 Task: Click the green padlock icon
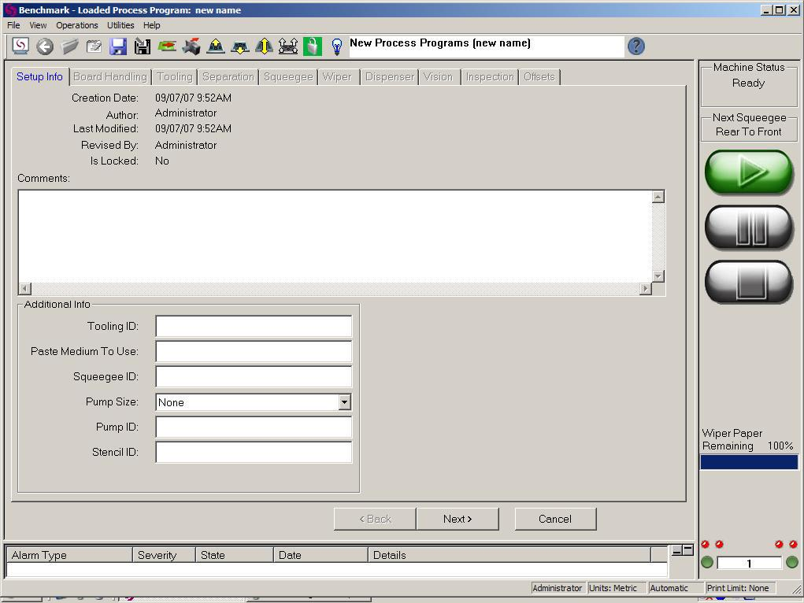313,46
